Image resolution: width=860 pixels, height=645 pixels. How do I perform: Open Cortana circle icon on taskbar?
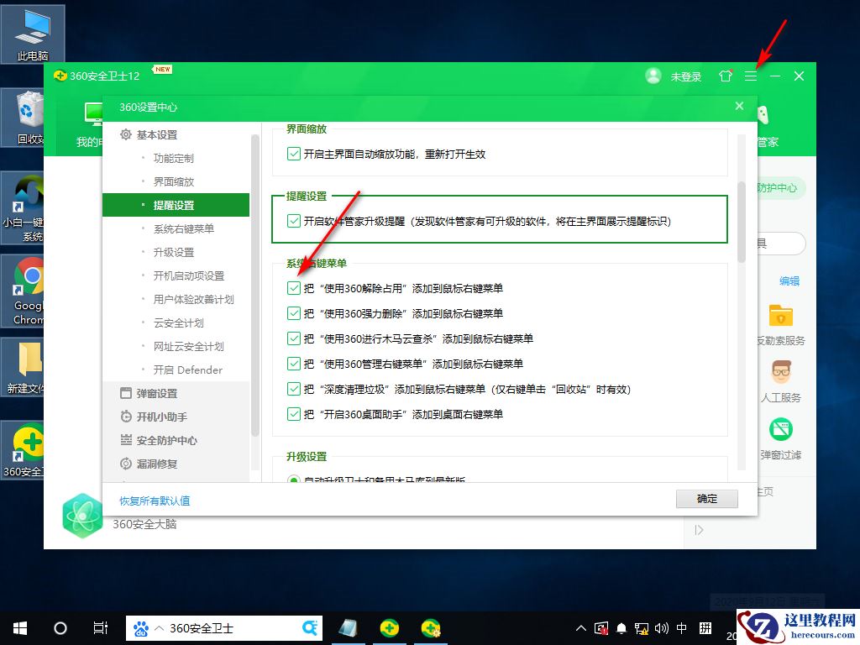coord(60,628)
